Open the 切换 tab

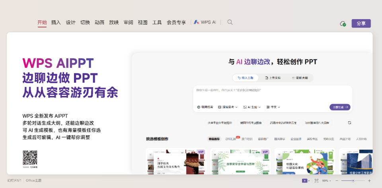[85, 22]
